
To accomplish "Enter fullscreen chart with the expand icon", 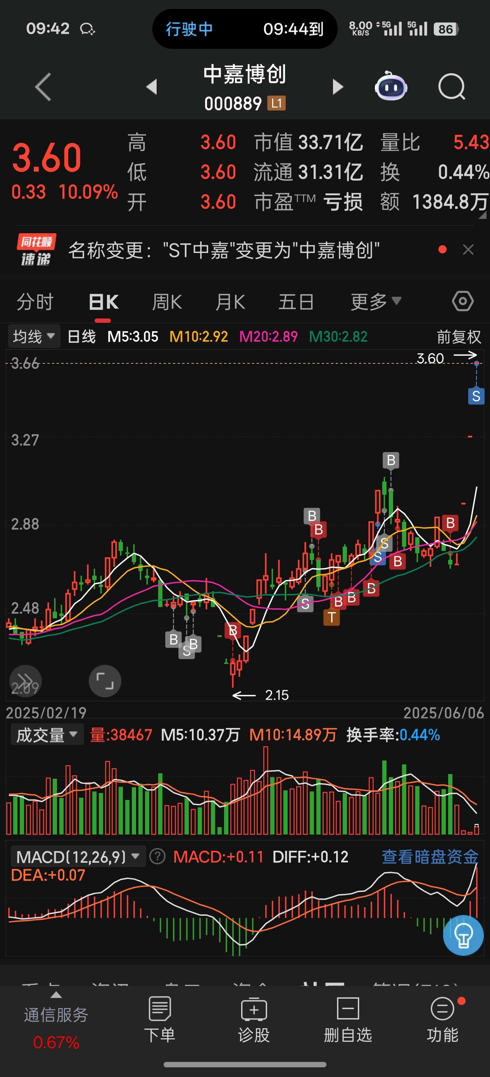I will coord(105,681).
